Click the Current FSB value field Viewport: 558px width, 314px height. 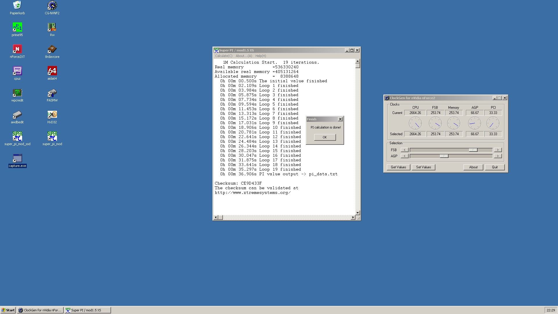click(x=435, y=113)
